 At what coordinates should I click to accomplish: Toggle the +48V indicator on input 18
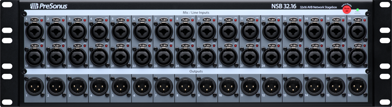[x=63, y=45]
